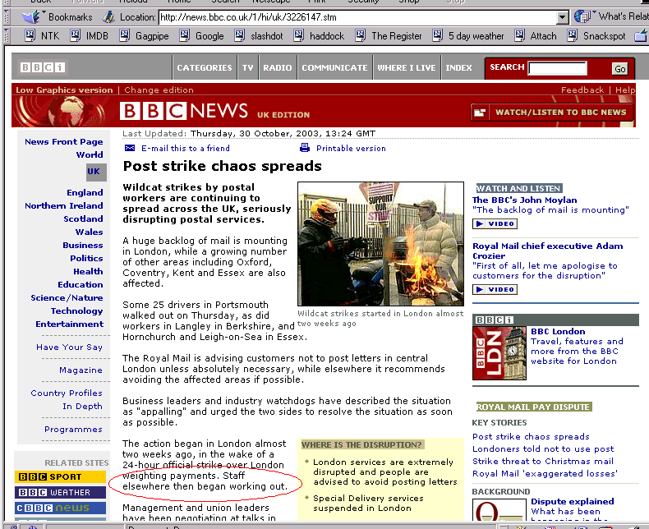Open the World news section
The height and width of the screenshot is (529, 649).
click(x=90, y=154)
